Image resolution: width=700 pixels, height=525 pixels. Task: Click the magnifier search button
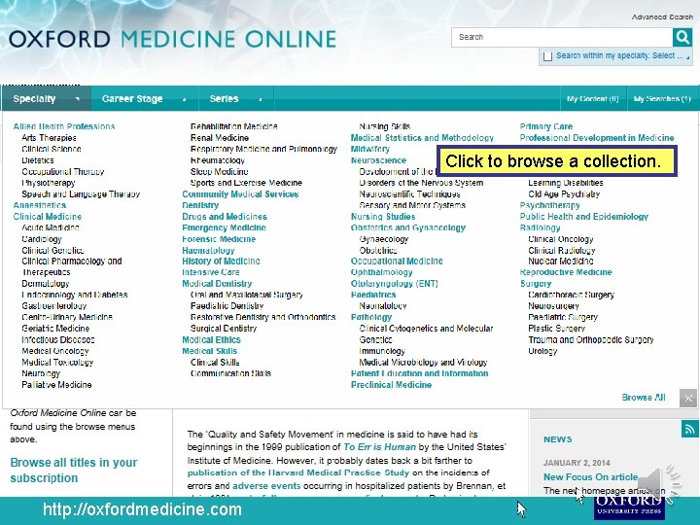click(682, 37)
